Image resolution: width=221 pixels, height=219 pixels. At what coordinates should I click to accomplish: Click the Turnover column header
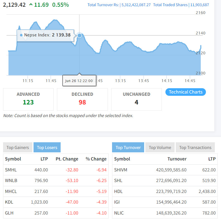(x=177, y=159)
